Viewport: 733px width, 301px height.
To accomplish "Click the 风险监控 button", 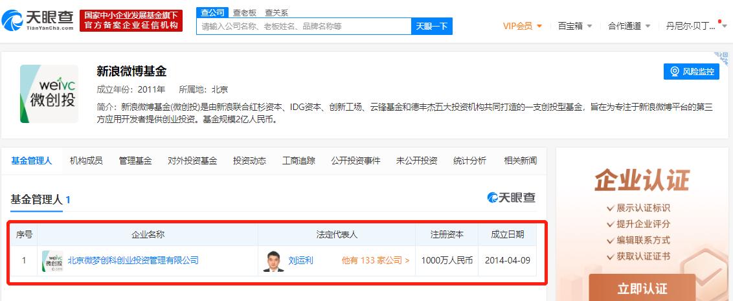I will point(692,71).
